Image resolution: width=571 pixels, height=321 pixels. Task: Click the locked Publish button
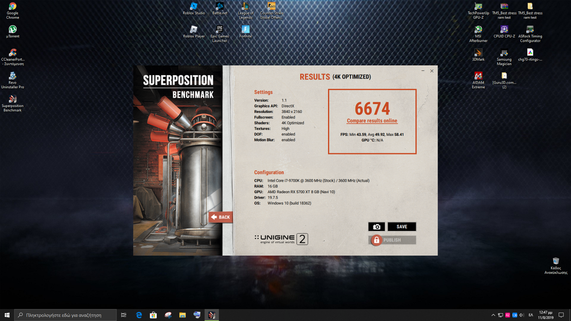point(392,240)
